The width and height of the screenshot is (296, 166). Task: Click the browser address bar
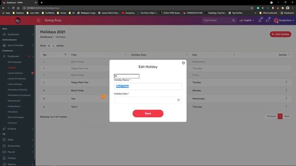(x=136, y=8)
